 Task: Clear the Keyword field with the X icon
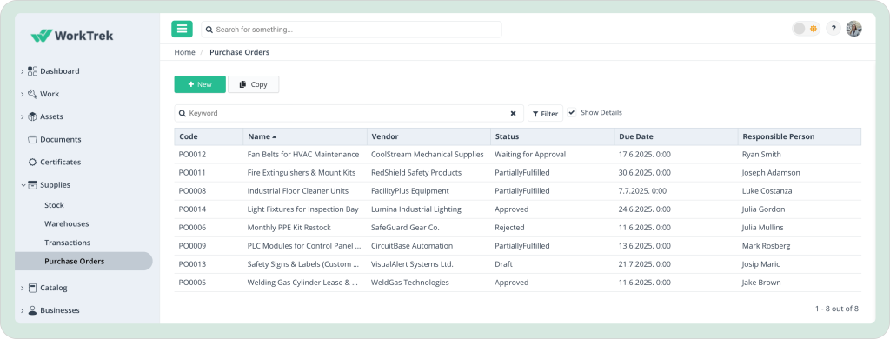[513, 114]
